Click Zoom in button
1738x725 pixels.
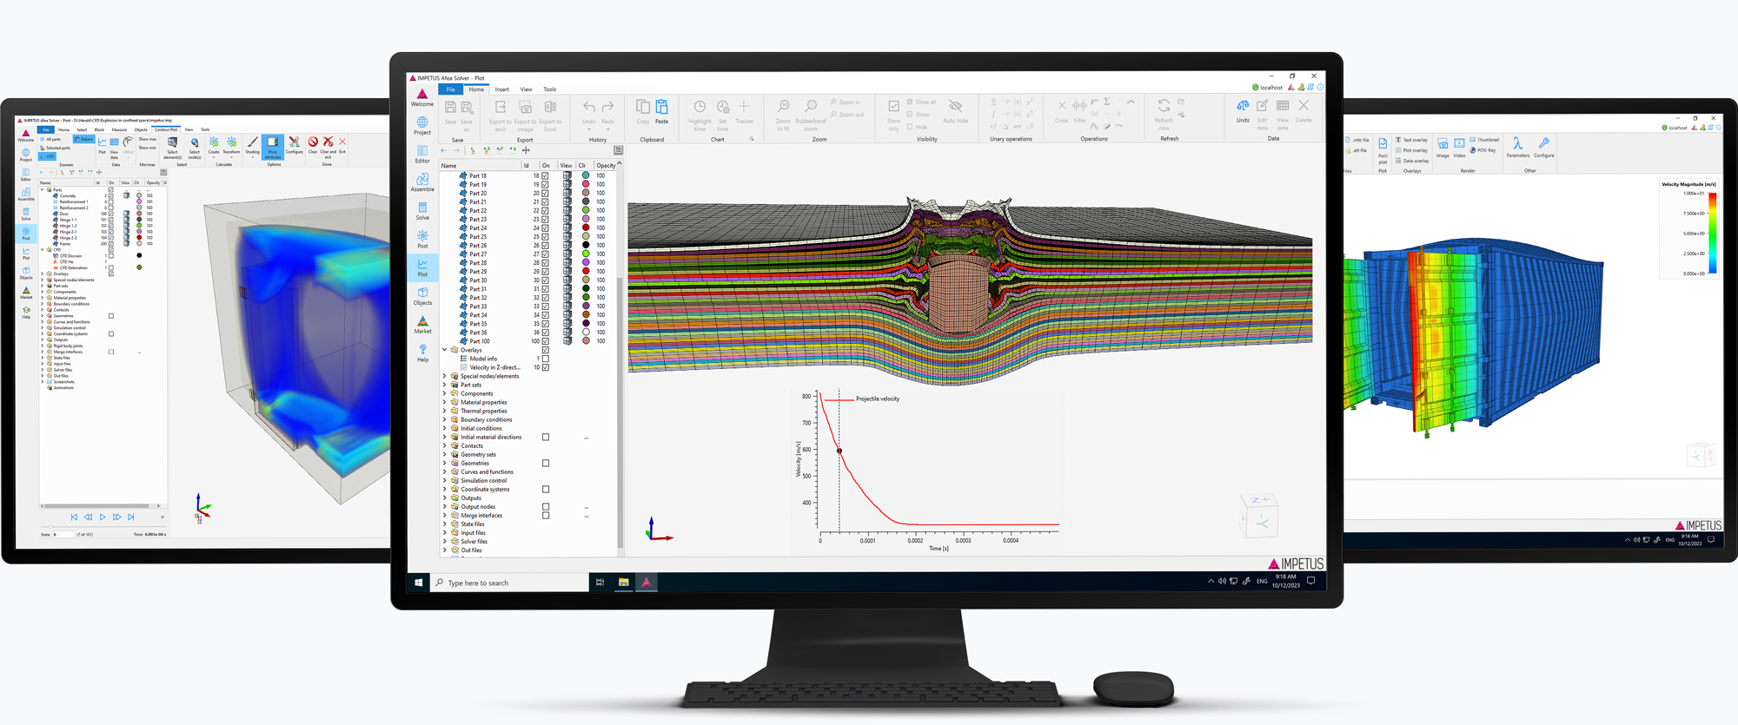845,102
